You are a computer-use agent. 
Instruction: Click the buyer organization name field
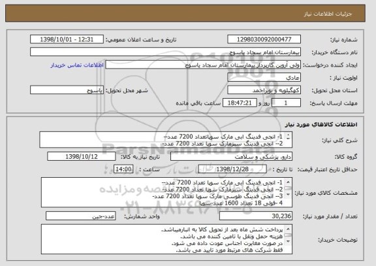[x=165, y=52]
